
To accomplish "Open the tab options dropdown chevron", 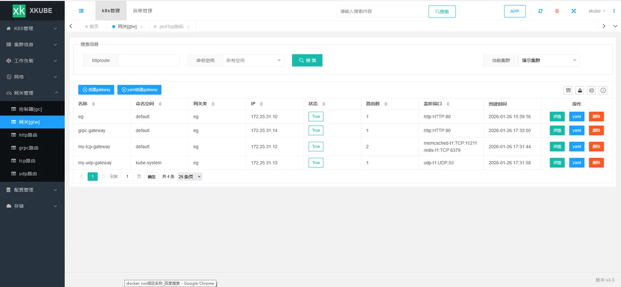I will point(615,27).
